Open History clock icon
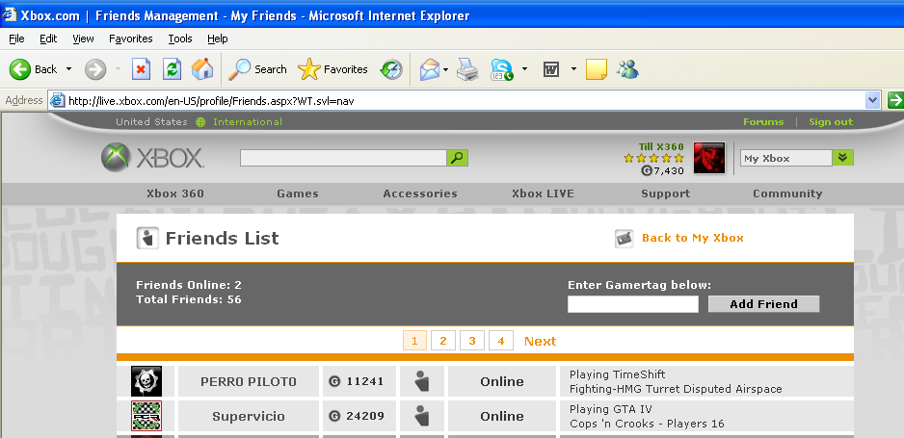This screenshot has width=904, height=438. coord(391,69)
